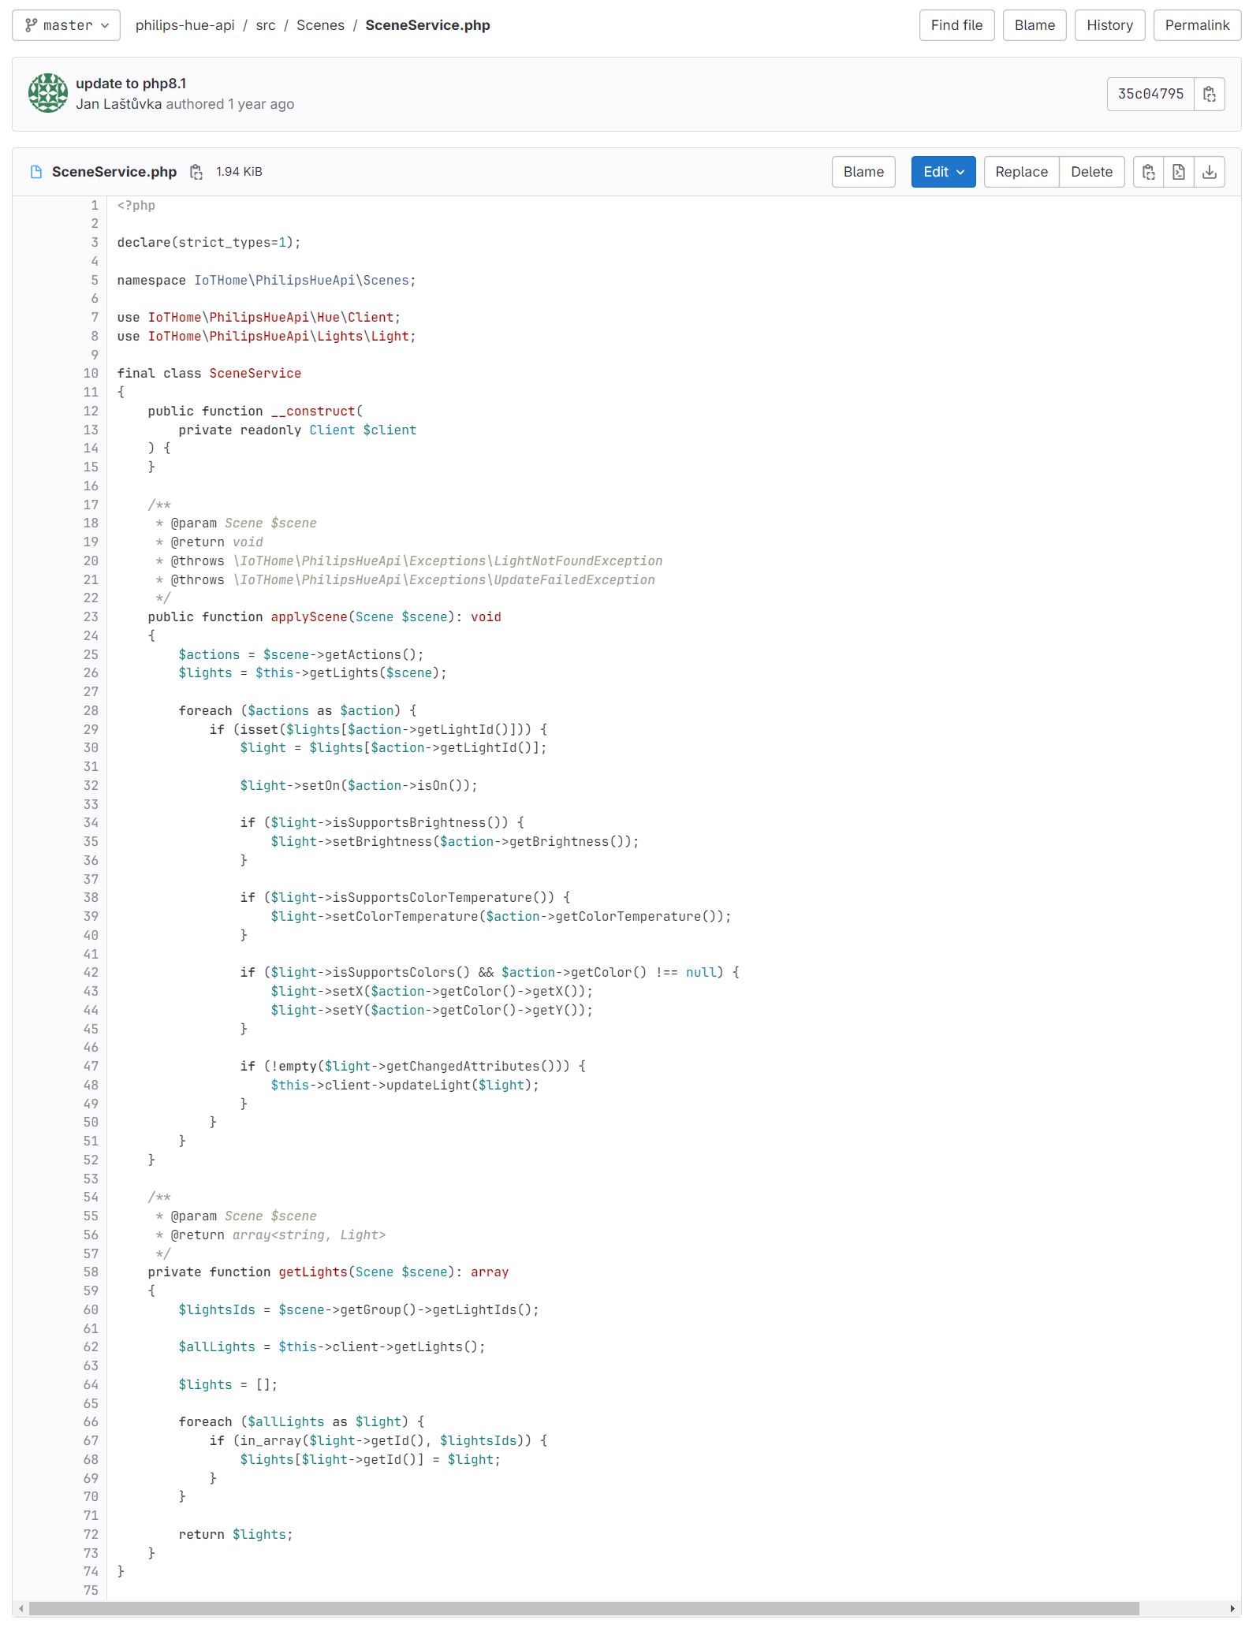Viewport: 1260px width, 1635px height.
Task: Click the scrollbar right arrow
Action: (x=1232, y=1608)
